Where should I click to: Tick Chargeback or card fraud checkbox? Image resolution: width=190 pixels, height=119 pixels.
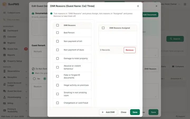(58, 103)
